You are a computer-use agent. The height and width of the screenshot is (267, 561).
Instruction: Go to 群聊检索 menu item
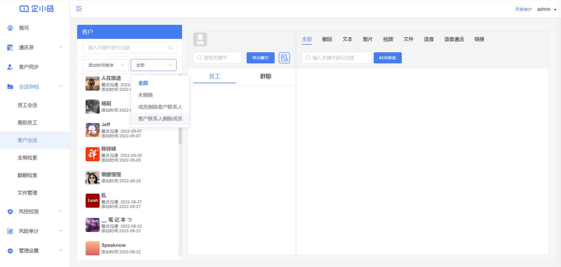35,175
